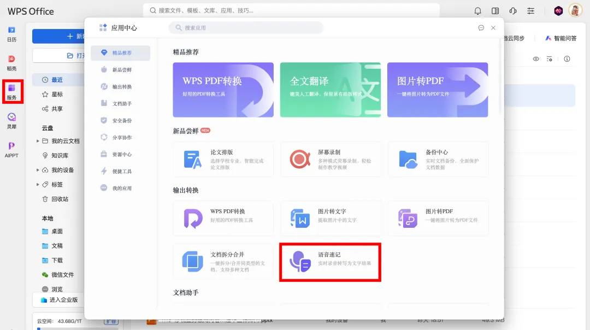This screenshot has width=590, height=330.
Task: Open 智能问答 in main window
Action: [560, 38]
